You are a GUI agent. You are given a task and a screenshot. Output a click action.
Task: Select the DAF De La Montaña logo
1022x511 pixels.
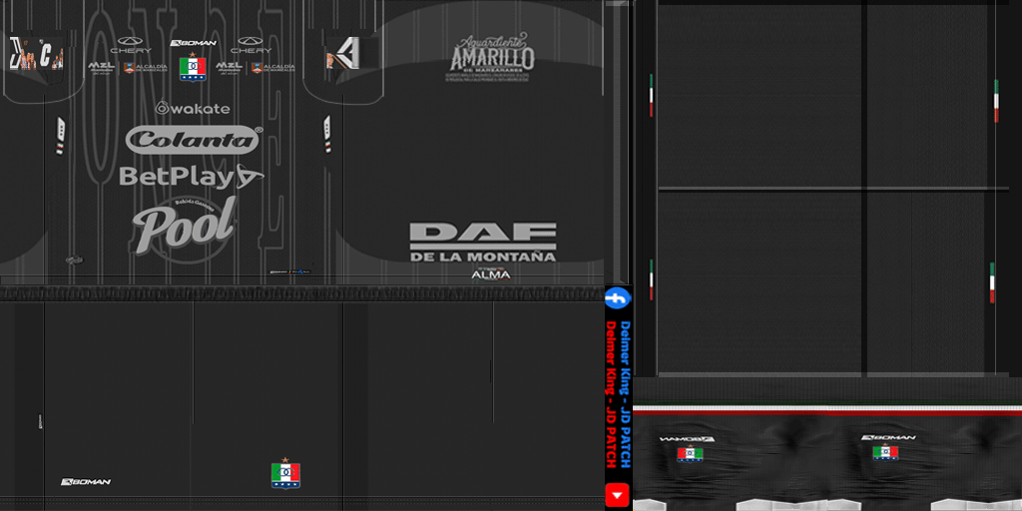tap(483, 243)
